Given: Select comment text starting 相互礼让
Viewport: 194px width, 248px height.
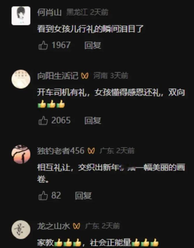Looking at the screenshot, I should click(111, 173).
